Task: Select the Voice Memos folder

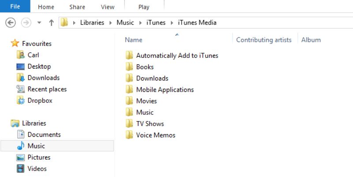Action: [x=155, y=135]
